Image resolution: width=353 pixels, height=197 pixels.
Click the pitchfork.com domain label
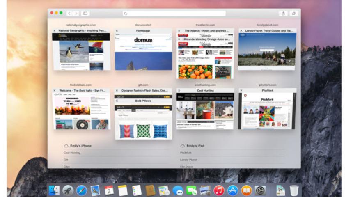[x=268, y=85]
